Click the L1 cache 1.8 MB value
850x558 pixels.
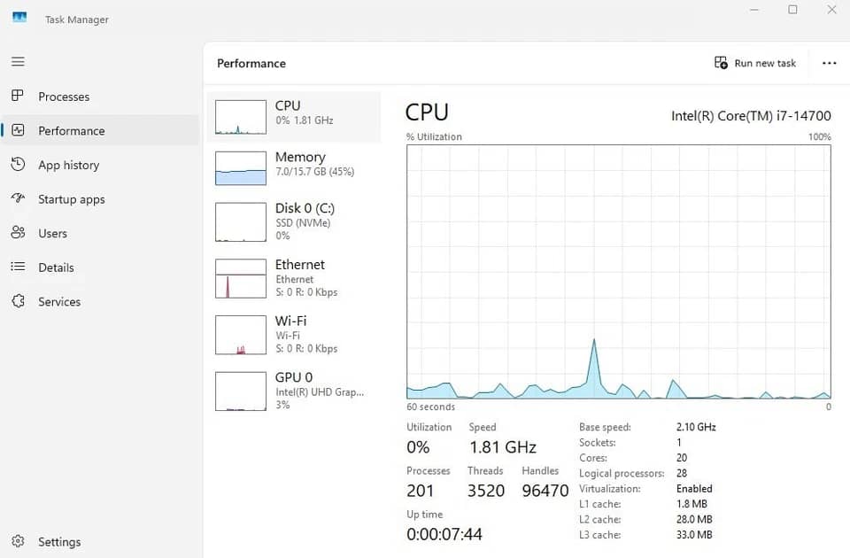pyautogui.click(x=692, y=504)
